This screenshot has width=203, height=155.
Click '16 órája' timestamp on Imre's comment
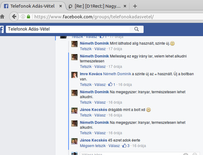coord(125,84)
